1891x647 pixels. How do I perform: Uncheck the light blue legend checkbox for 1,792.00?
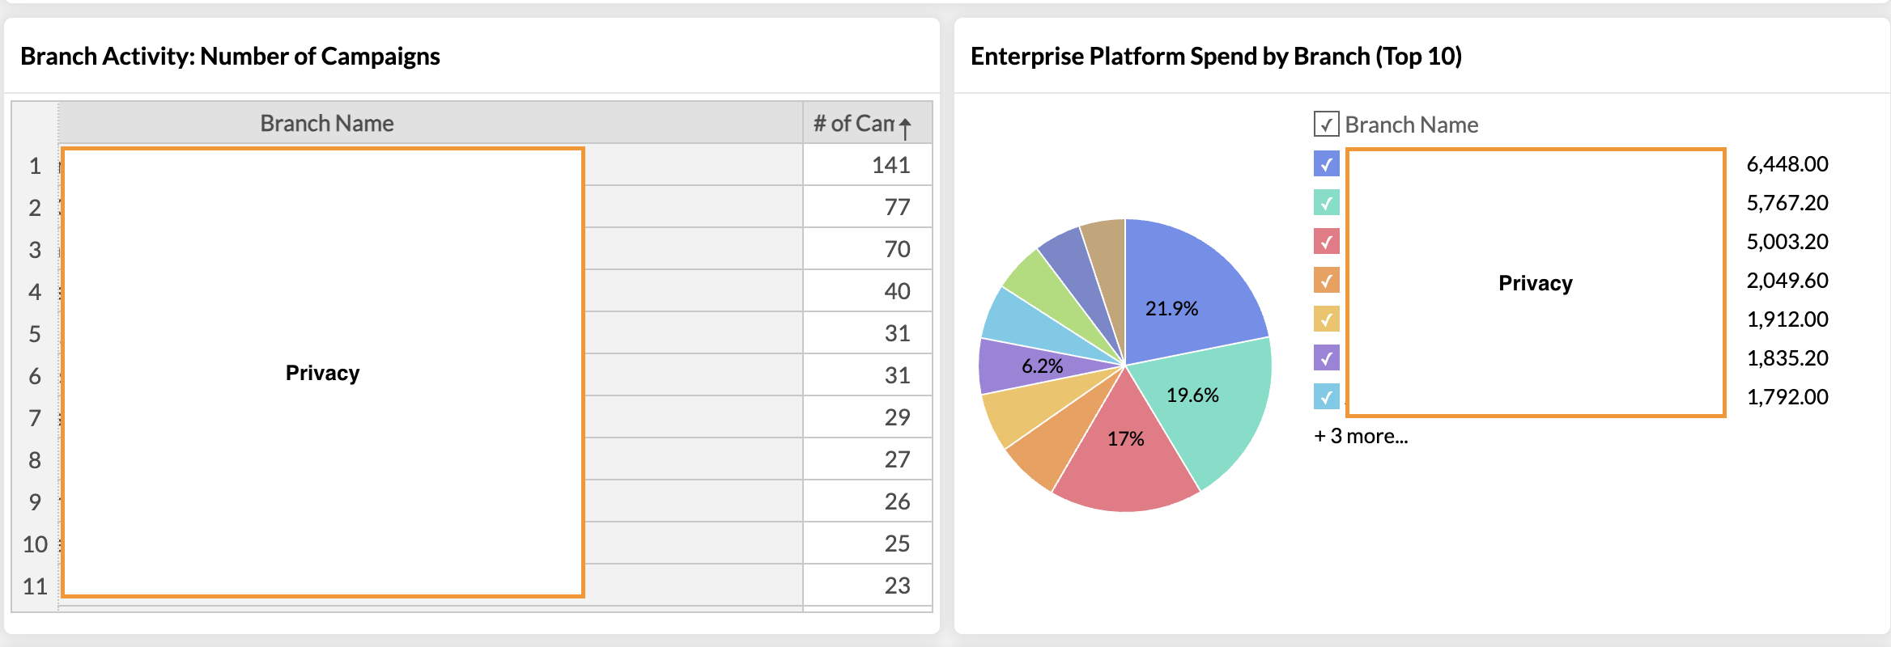pyautogui.click(x=1326, y=397)
